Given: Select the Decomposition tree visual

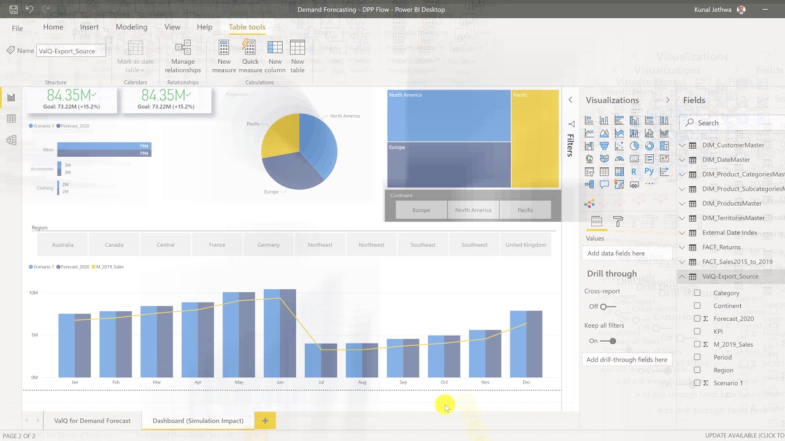Looking at the screenshot, I should click(x=589, y=184).
